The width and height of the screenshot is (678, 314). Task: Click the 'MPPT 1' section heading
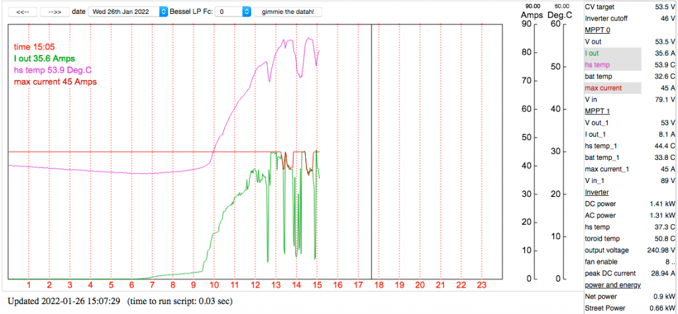pos(598,110)
